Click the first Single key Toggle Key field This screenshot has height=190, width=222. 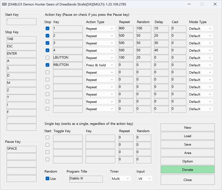coord(68,138)
